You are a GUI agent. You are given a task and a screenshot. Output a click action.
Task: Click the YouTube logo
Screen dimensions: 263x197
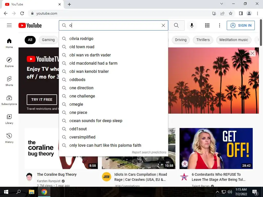point(30,25)
